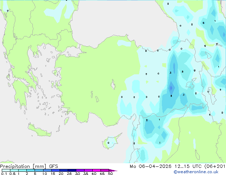
Task: Click the "10" legend scale value
Action: [45, 174]
